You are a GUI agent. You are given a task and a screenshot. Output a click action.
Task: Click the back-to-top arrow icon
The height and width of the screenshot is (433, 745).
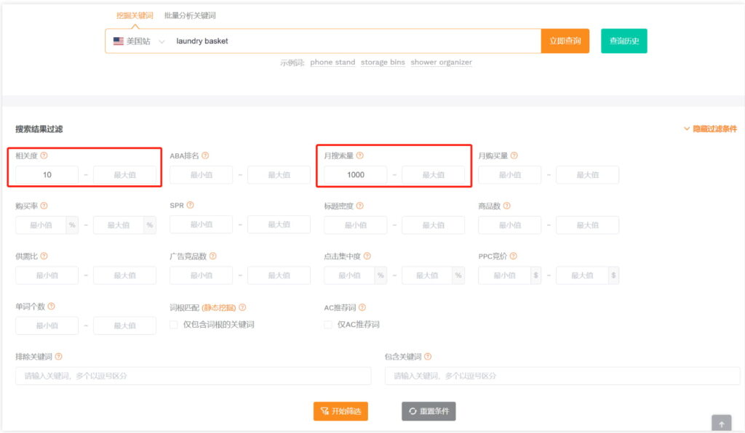(x=721, y=424)
